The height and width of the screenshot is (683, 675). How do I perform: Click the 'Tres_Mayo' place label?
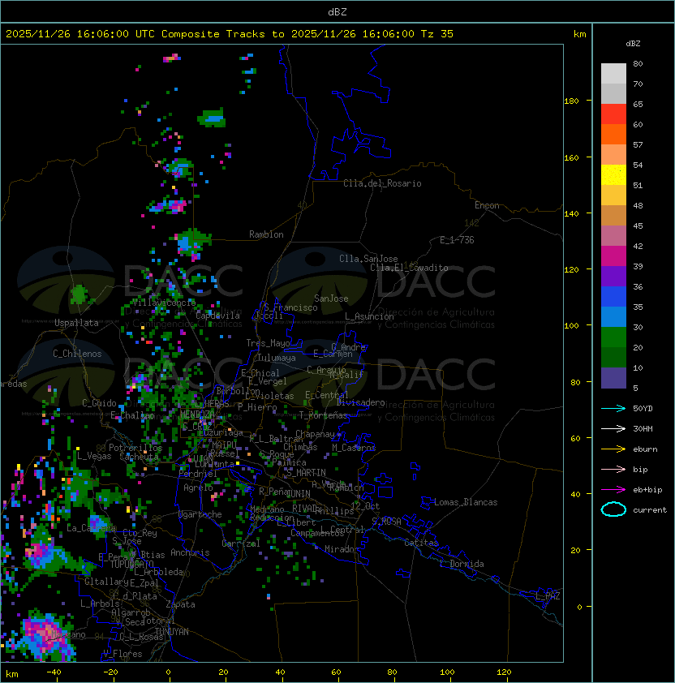pyautogui.click(x=268, y=343)
